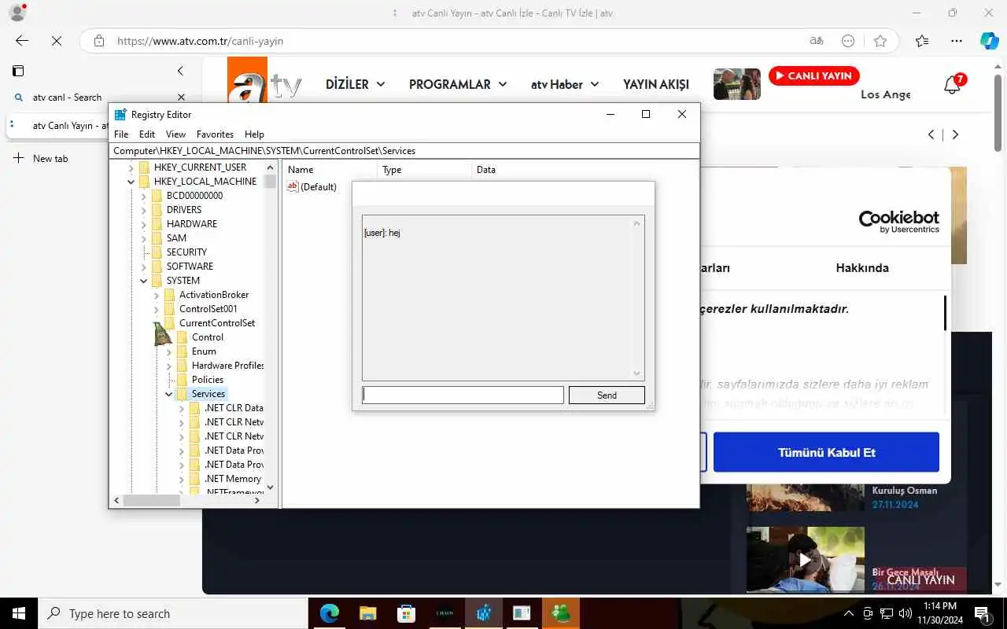Screen dimensions: 1007x629
Task: Select the .NET Memory key
Action: 232,479
